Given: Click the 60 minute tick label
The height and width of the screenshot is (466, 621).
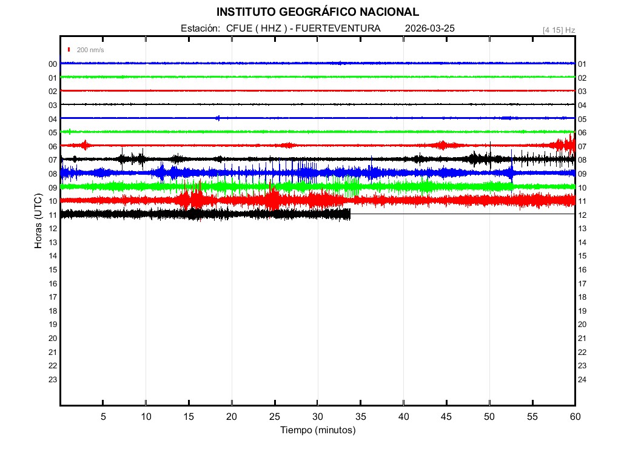Looking at the screenshot, I should (574, 416).
